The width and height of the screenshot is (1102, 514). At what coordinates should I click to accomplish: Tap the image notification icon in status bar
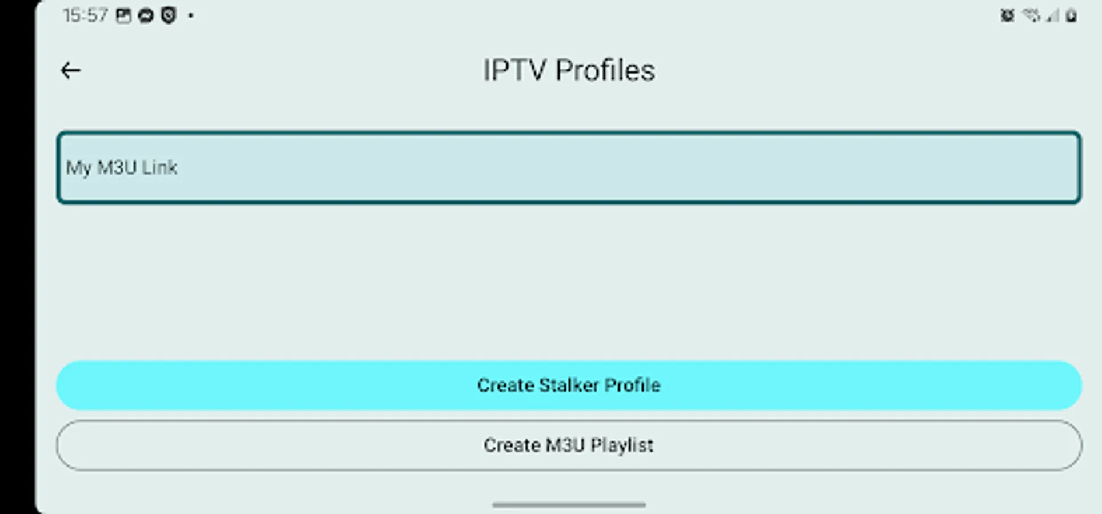click(x=123, y=15)
